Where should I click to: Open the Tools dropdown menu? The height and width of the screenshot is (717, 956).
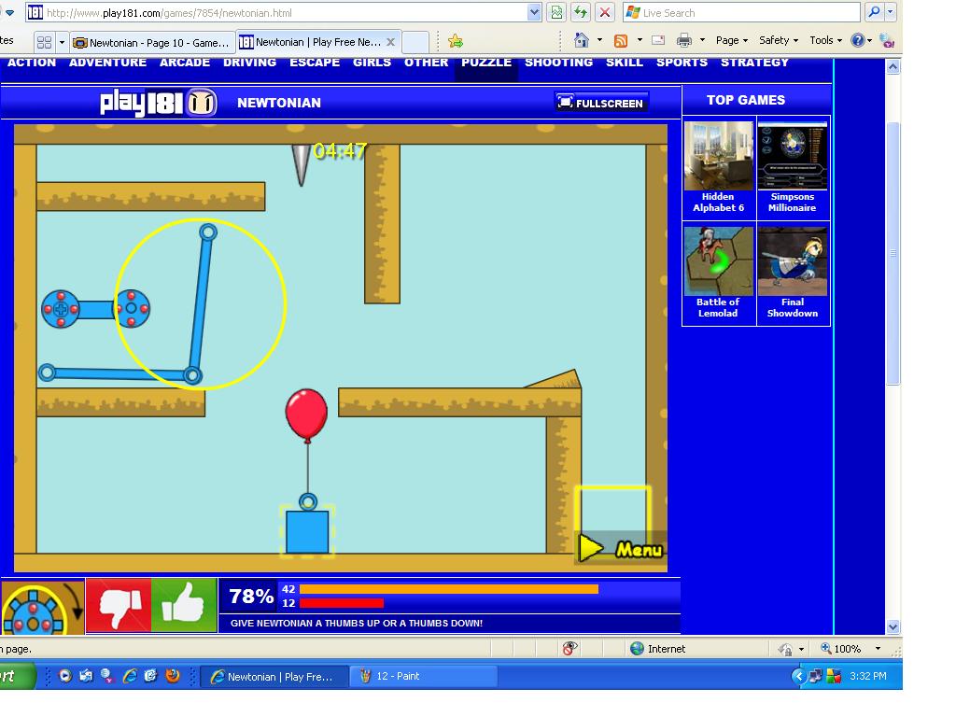[825, 40]
